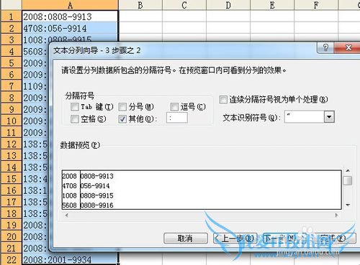The width and height of the screenshot is (360, 265).
Task: Select cell A22 with 2008:2001-9934
Action: click(x=70, y=260)
